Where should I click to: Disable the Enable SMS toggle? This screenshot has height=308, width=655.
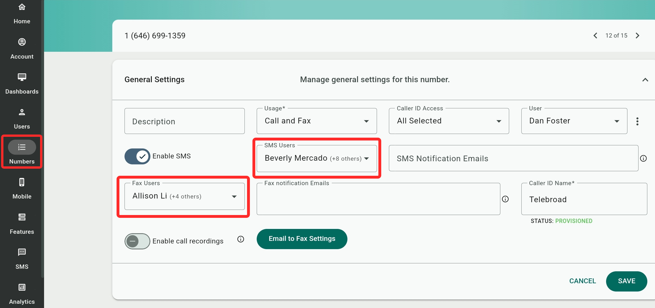137,156
